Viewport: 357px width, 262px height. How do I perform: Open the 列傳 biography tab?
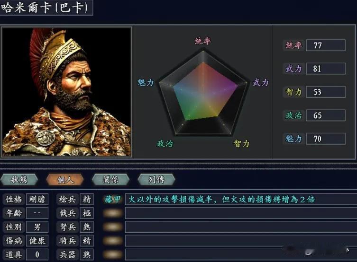click(156, 180)
